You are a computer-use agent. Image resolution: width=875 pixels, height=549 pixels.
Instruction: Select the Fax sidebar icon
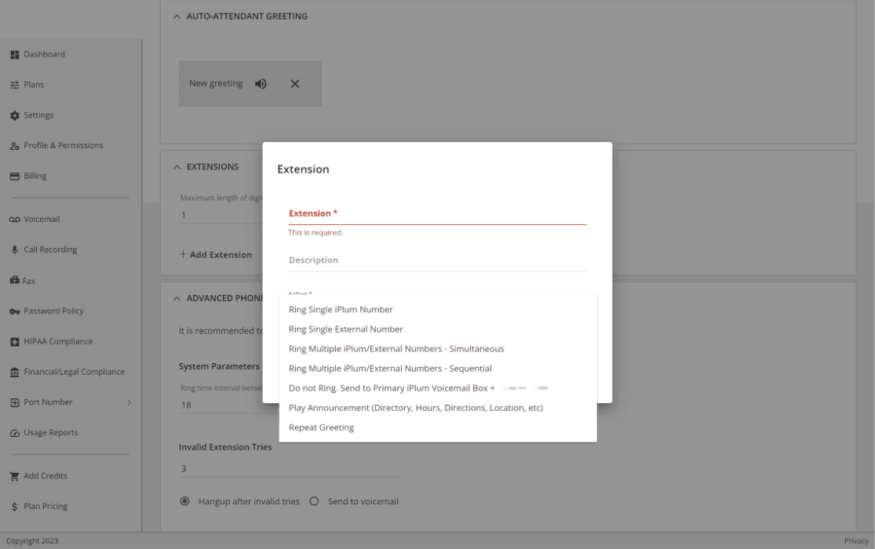31,280
